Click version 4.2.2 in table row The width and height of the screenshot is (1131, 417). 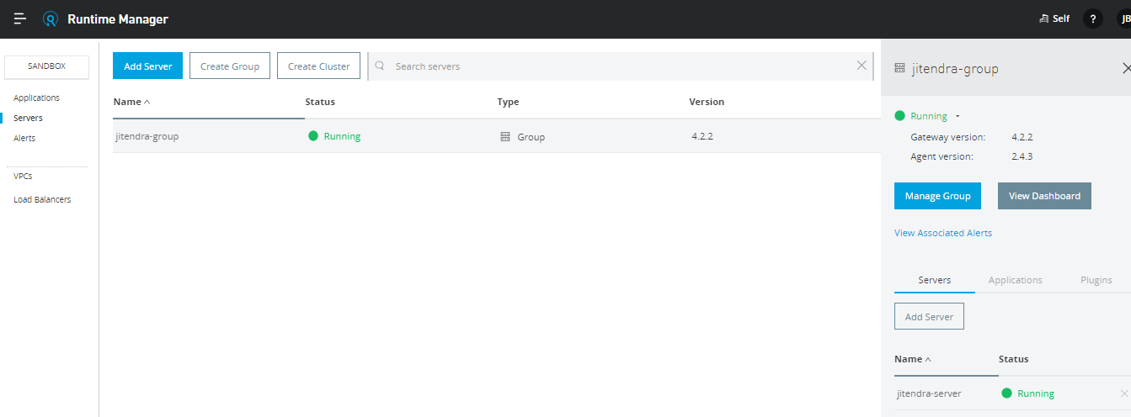(702, 135)
